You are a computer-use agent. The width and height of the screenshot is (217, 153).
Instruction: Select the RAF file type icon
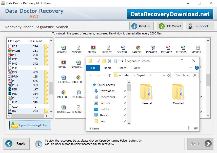(10, 111)
